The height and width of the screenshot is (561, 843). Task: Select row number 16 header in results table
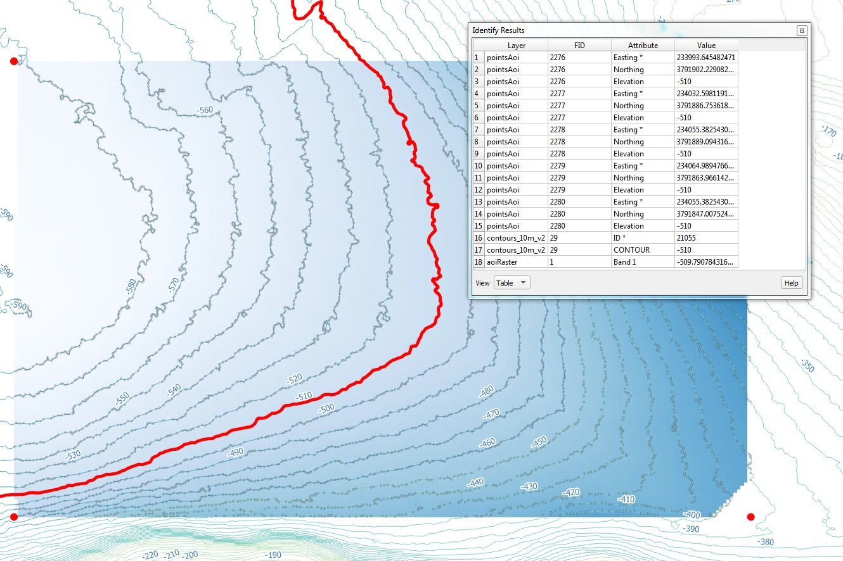[x=479, y=237]
